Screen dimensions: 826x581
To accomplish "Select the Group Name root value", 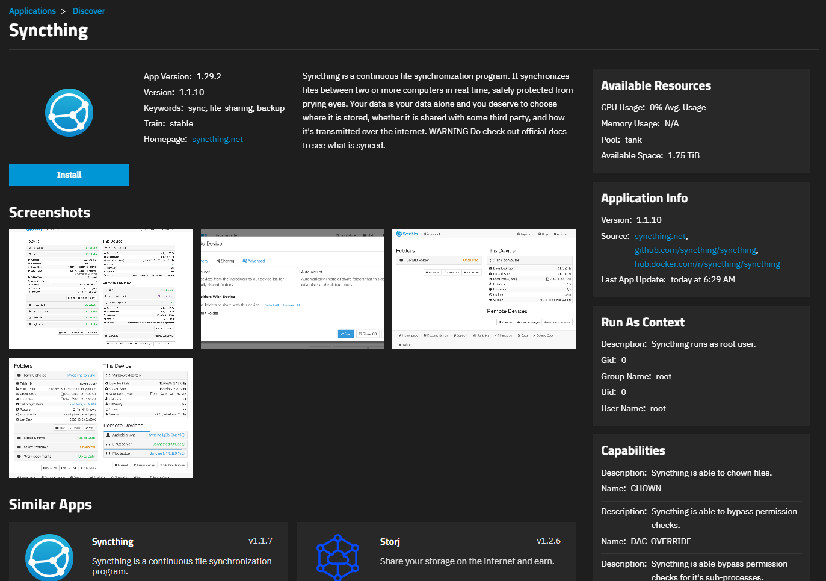I will coord(664,376).
